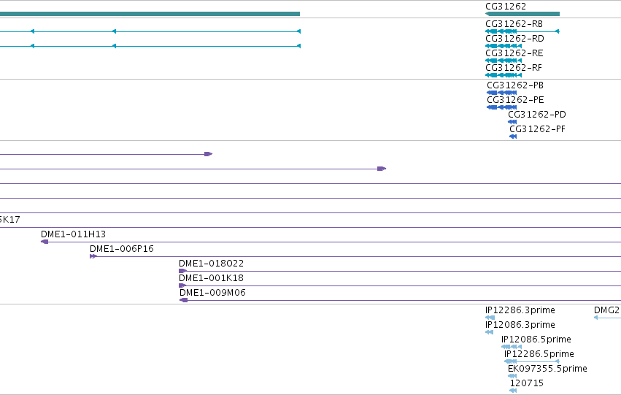
Task: Click the CG31262-RE label
Action: (514, 53)
